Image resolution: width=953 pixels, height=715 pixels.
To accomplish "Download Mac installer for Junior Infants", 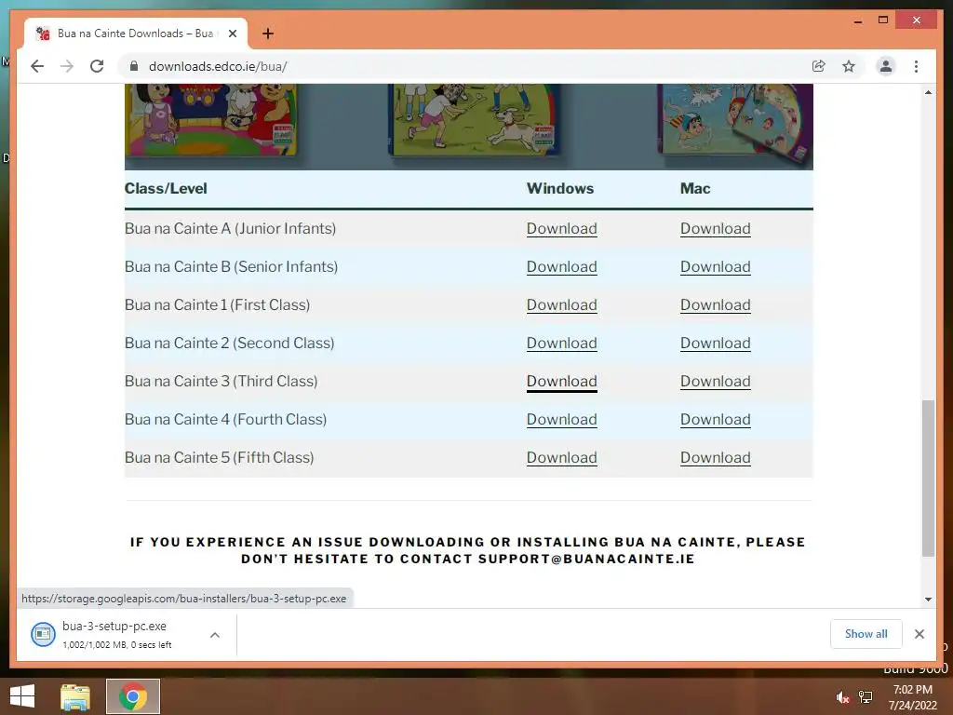I will 716,229.
